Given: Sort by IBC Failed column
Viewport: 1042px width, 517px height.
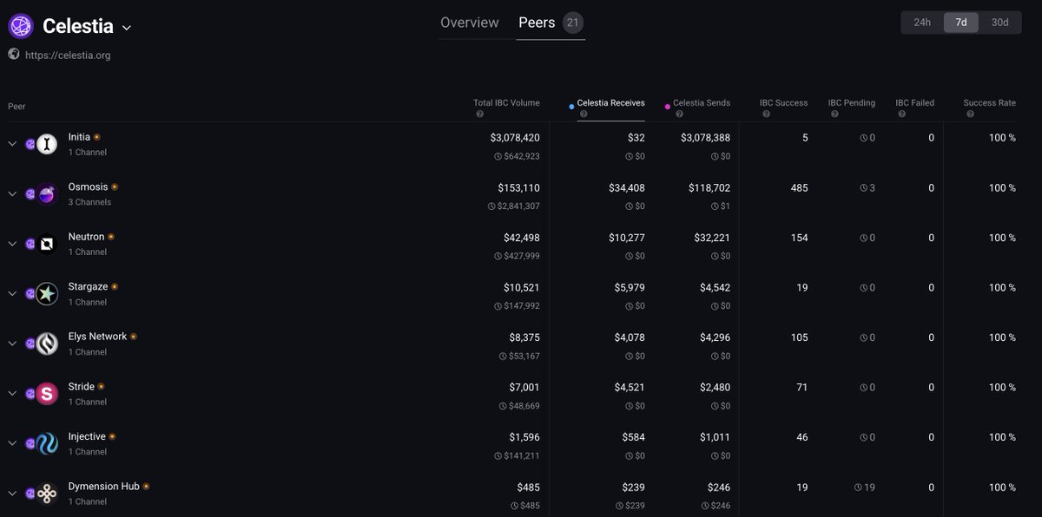Looking at the screenshot, I should click(915, 102).
